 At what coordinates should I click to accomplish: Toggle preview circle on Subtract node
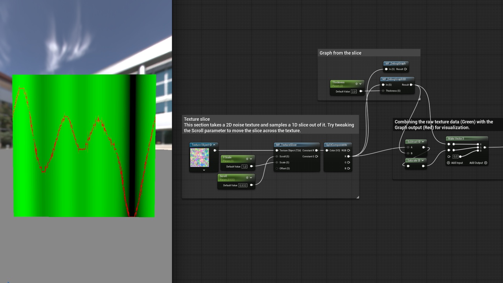pos(419,141)
